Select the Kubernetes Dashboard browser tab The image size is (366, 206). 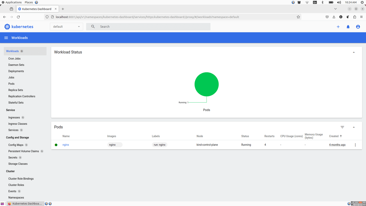pyautogui.click(x=38, y=9)
